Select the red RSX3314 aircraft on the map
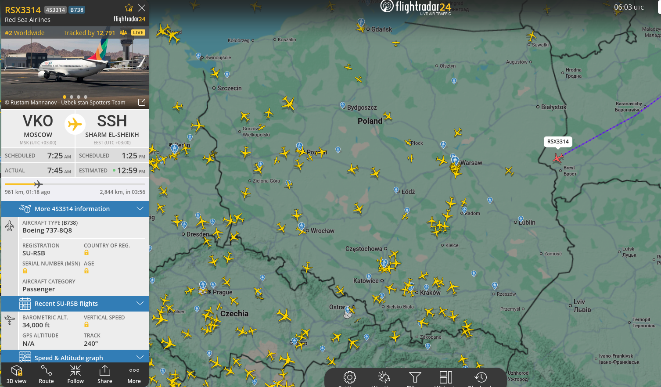The image size is (661, 387). click(x=557, y=158)
